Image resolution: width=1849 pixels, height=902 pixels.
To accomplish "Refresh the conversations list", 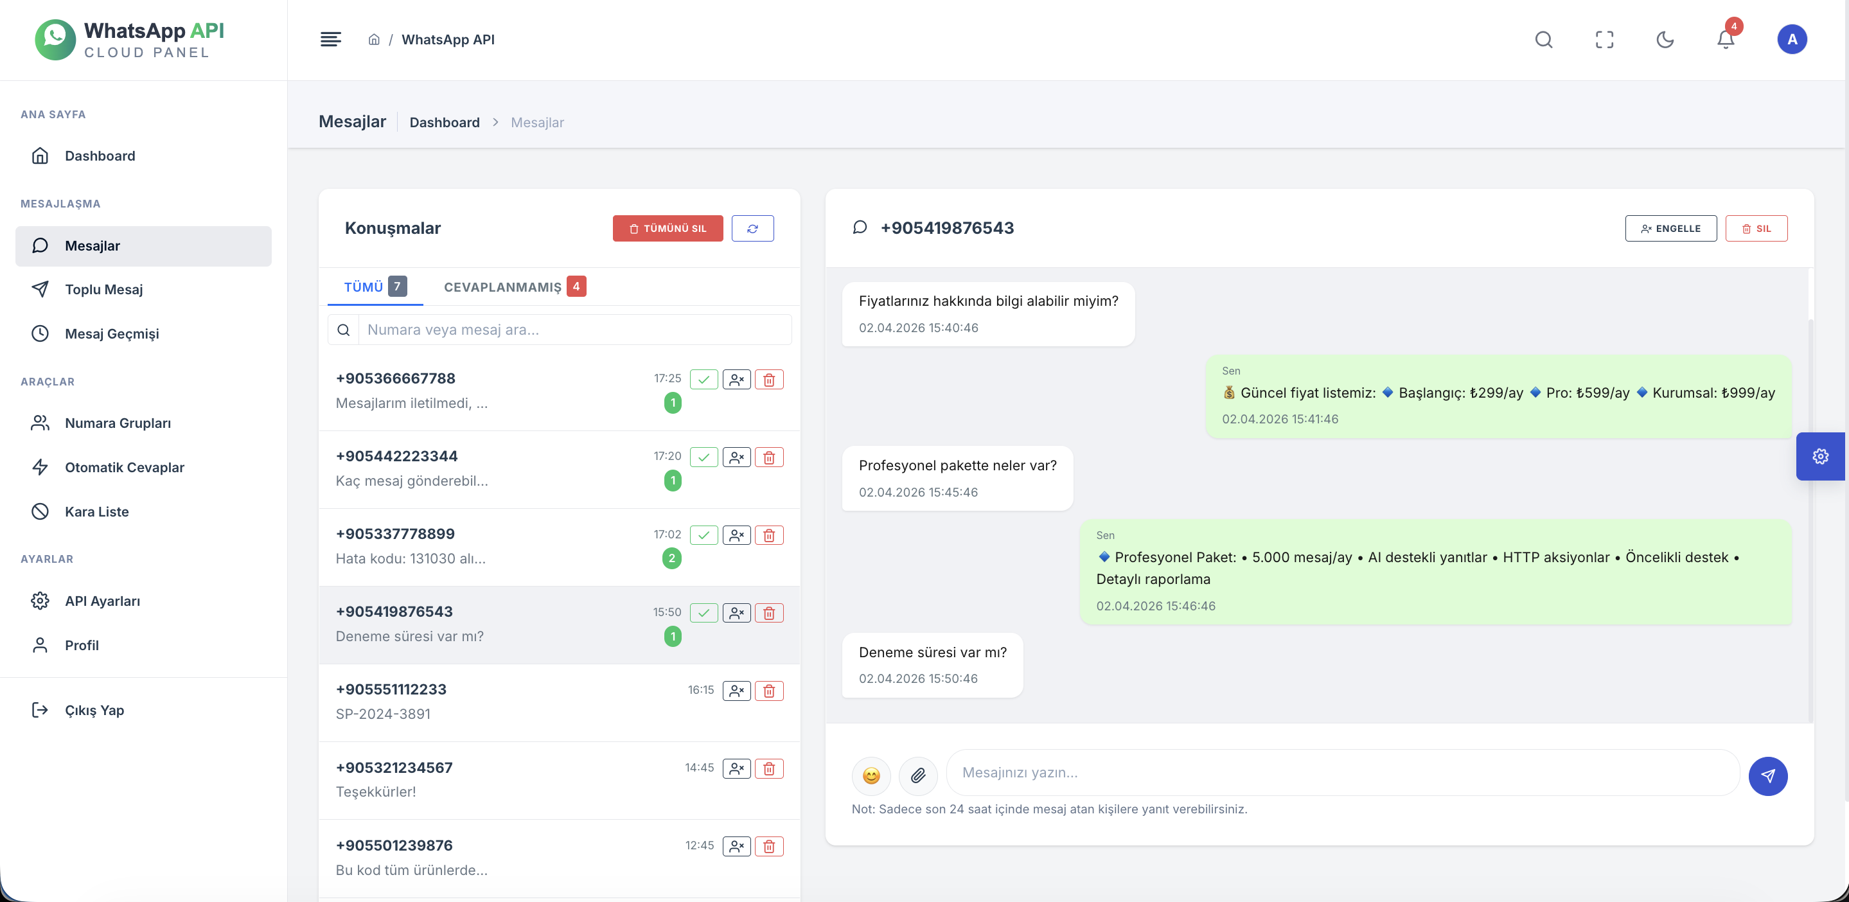I will coord(752,228).
